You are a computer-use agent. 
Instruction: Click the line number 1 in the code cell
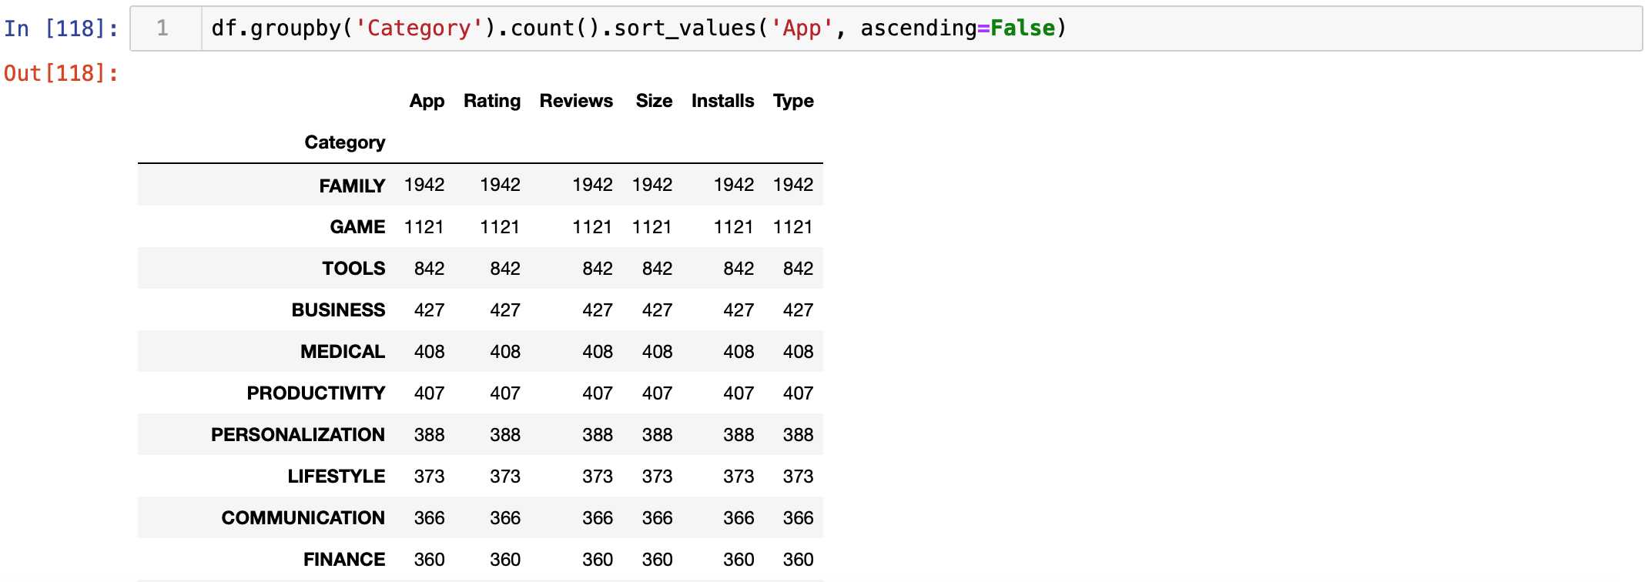(162, 28)
